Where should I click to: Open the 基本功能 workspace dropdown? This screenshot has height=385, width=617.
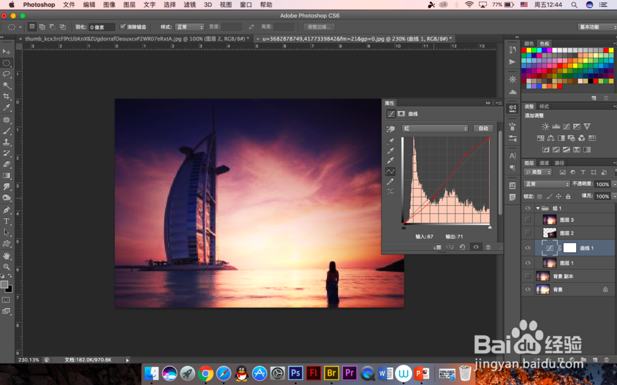point(597,26)
